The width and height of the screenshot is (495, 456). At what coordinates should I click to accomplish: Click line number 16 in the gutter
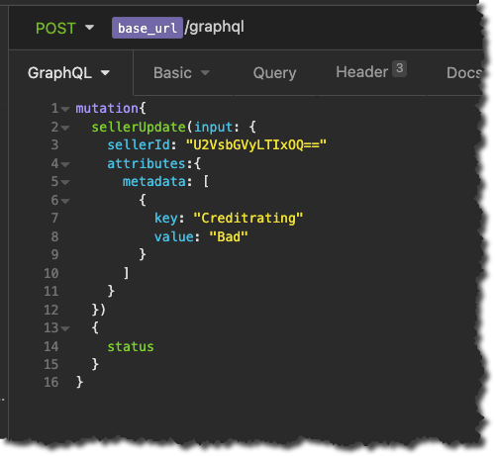[51, 383]
